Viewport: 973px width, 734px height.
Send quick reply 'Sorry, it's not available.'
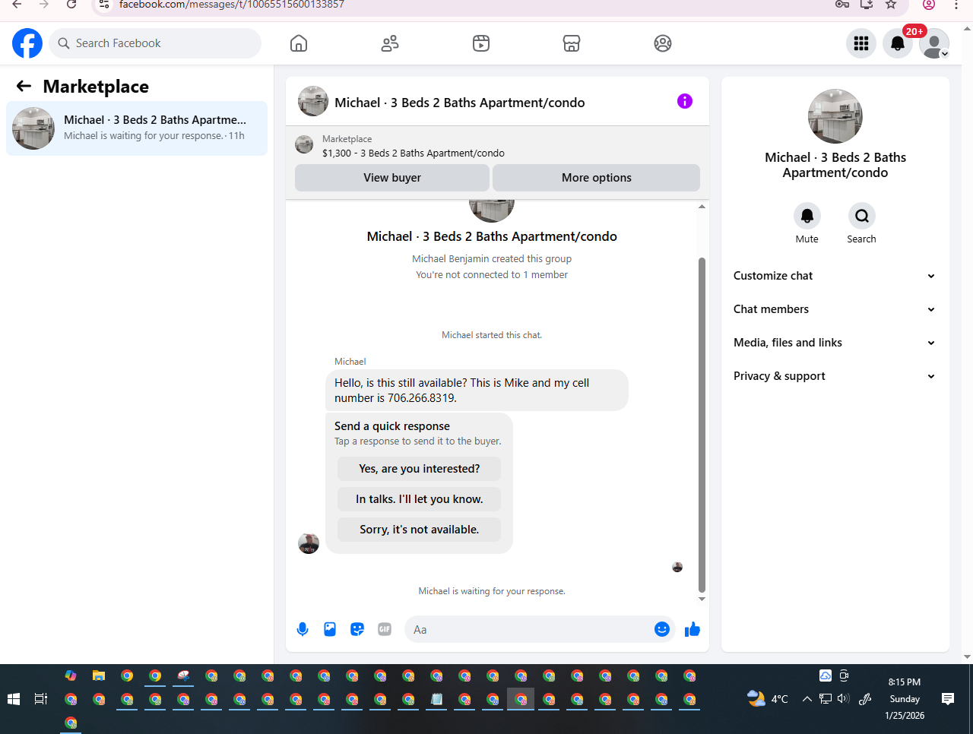(420, 530)
